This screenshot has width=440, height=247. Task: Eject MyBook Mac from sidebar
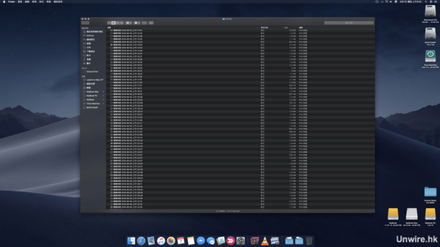tap(103, 92)
